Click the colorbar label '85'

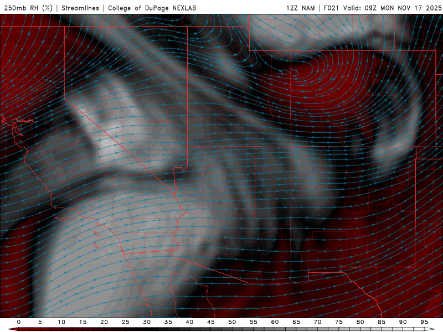pos(382,322)
